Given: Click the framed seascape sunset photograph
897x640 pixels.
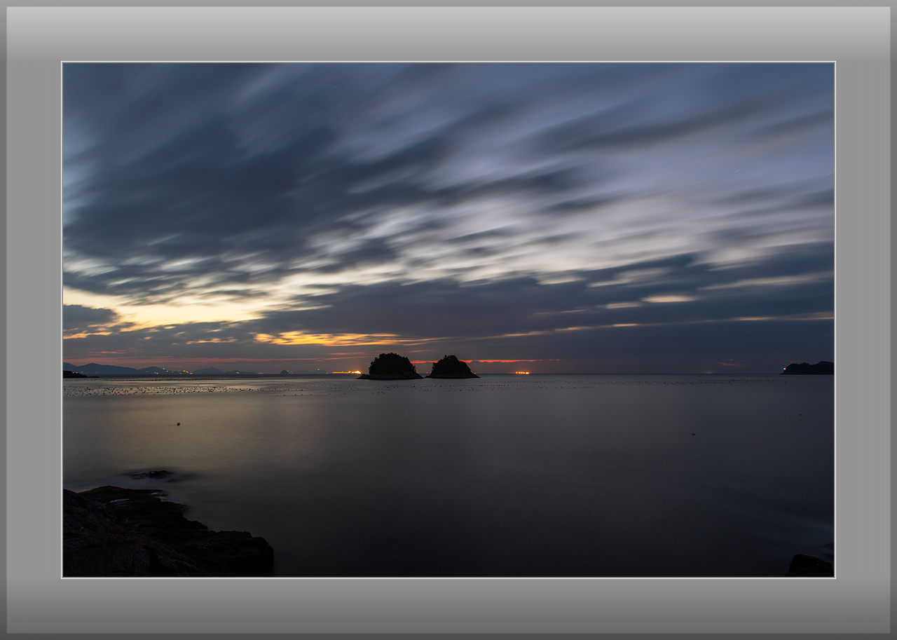Looking at the screenshot, I should pos(448,320).
